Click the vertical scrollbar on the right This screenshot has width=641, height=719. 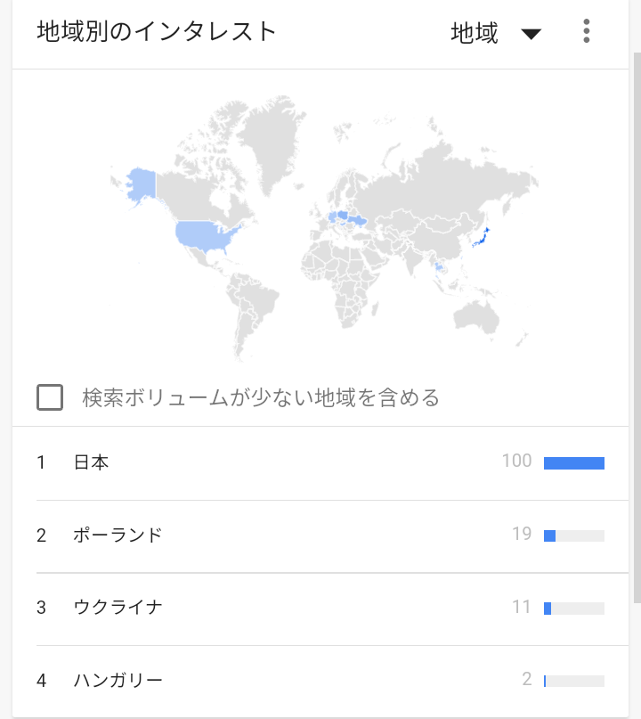click(636, 321)
